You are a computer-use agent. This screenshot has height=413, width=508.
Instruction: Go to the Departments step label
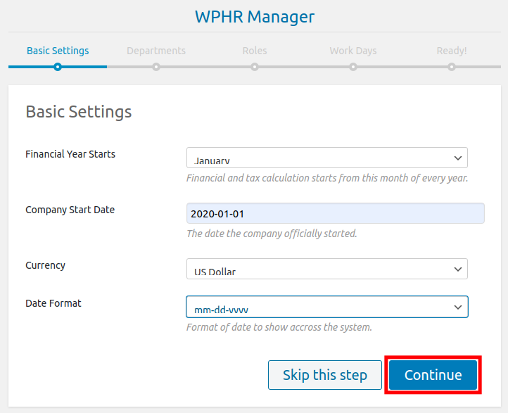(156, 51)
